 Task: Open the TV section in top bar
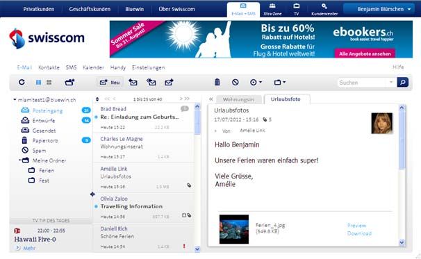coord(297,10)
